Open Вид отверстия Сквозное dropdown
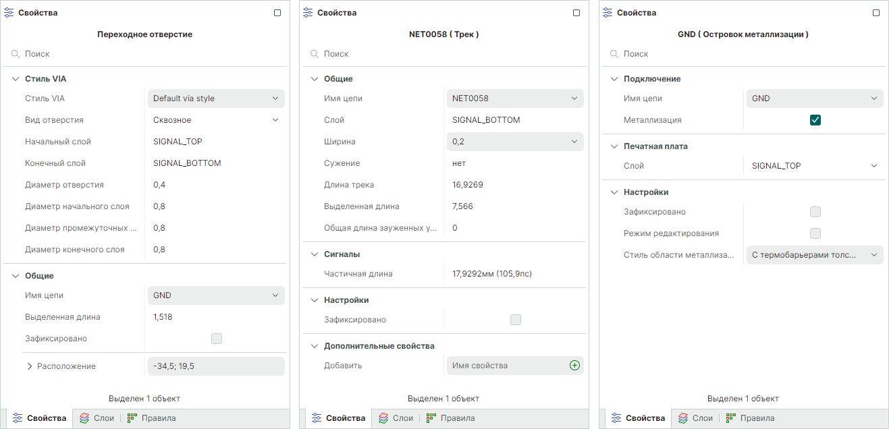 (x=216, y=120)
